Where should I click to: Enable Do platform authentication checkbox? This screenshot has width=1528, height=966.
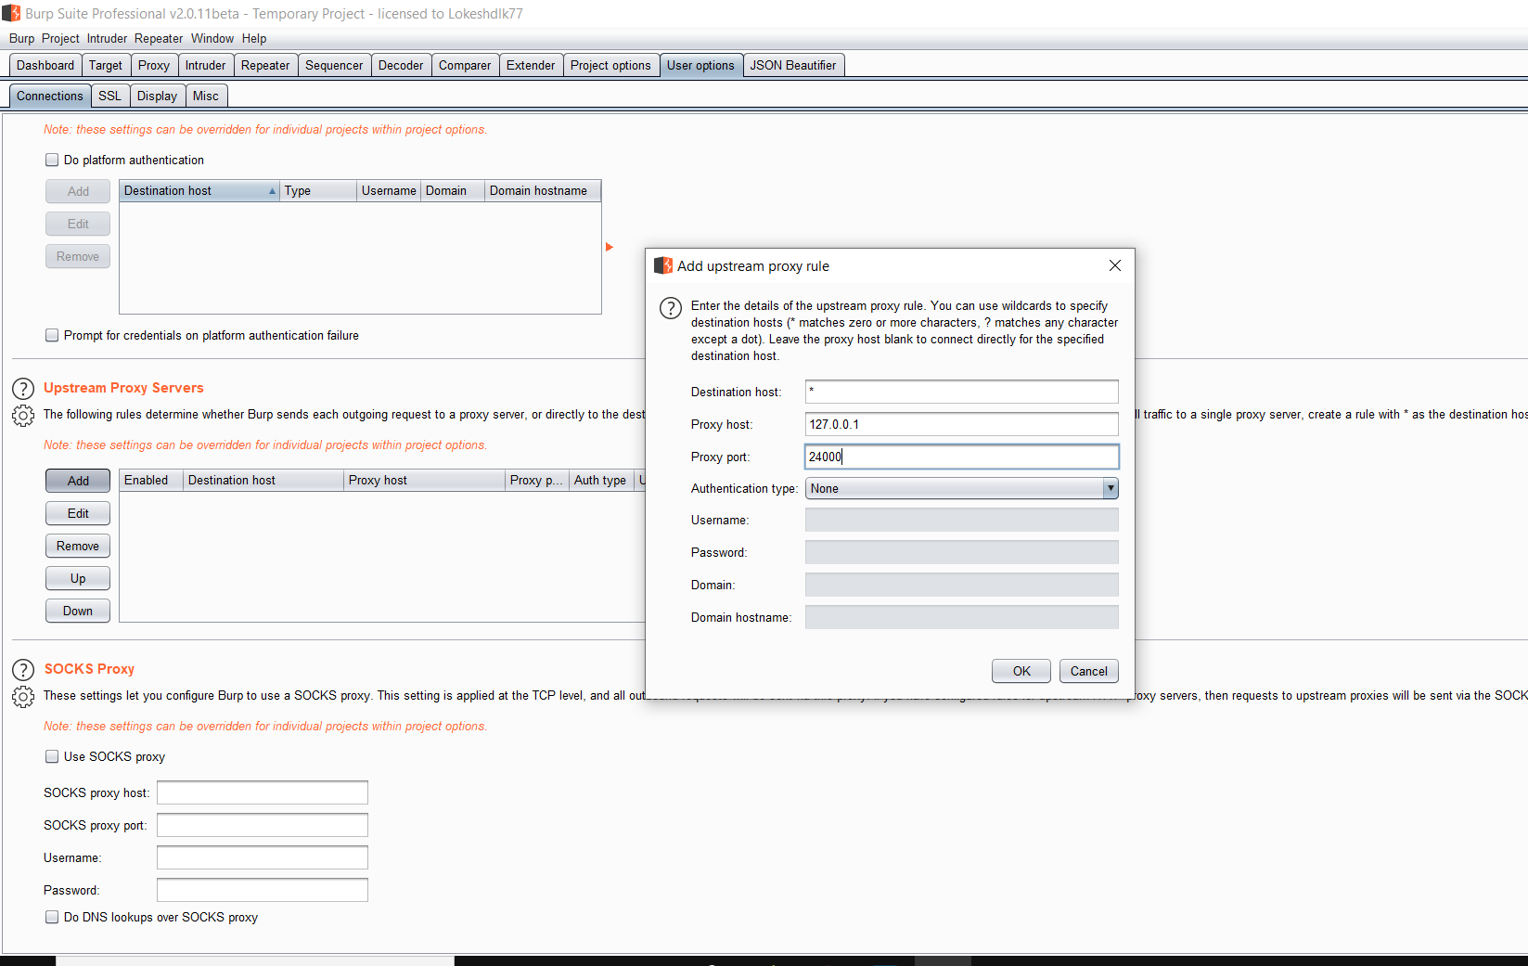click(52, 160)
